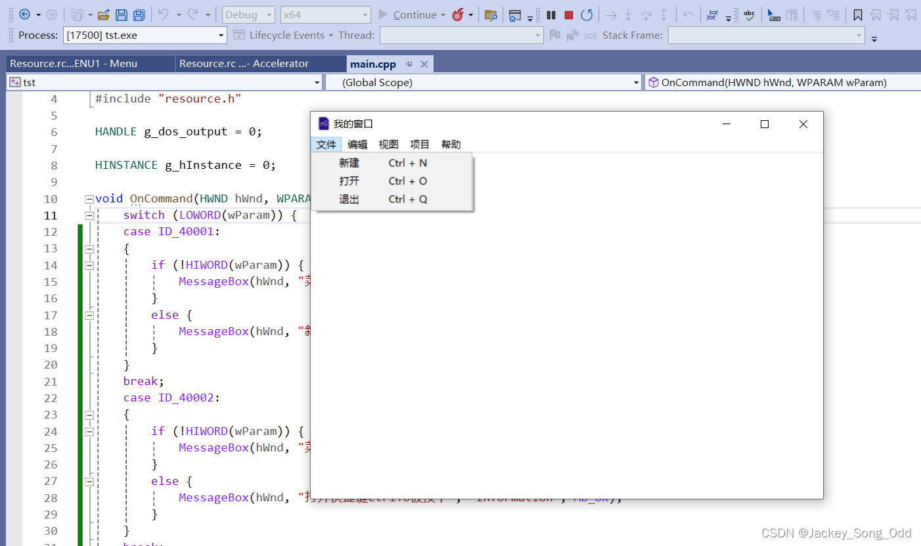Screen dimensions: 921x546
Task: Collapse the switch block at line 11
Action: (x=89, y=216)
